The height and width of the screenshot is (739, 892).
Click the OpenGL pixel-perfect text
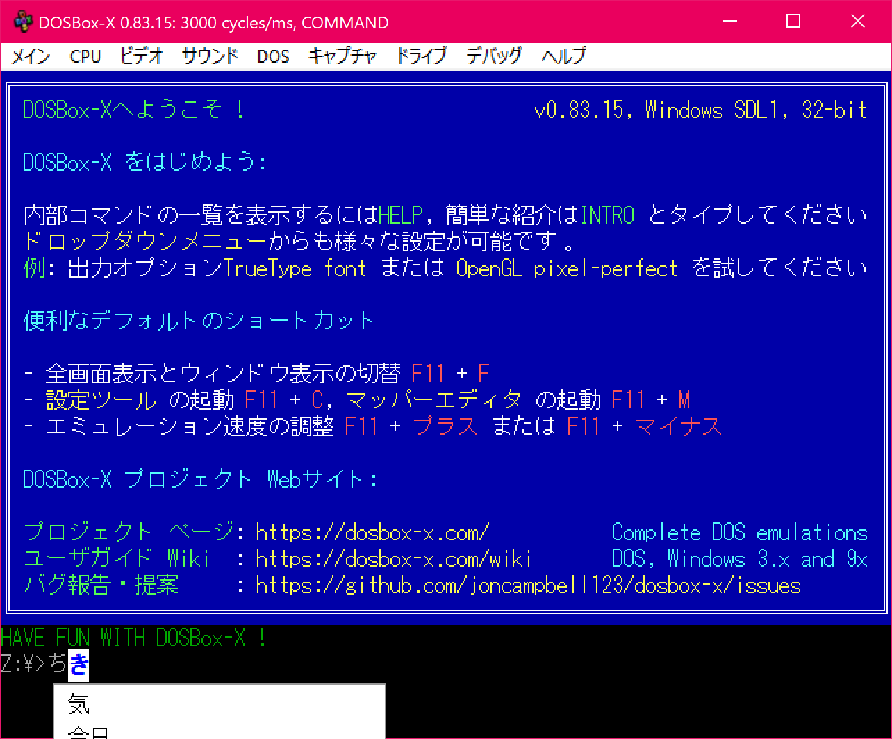(567, 269)
